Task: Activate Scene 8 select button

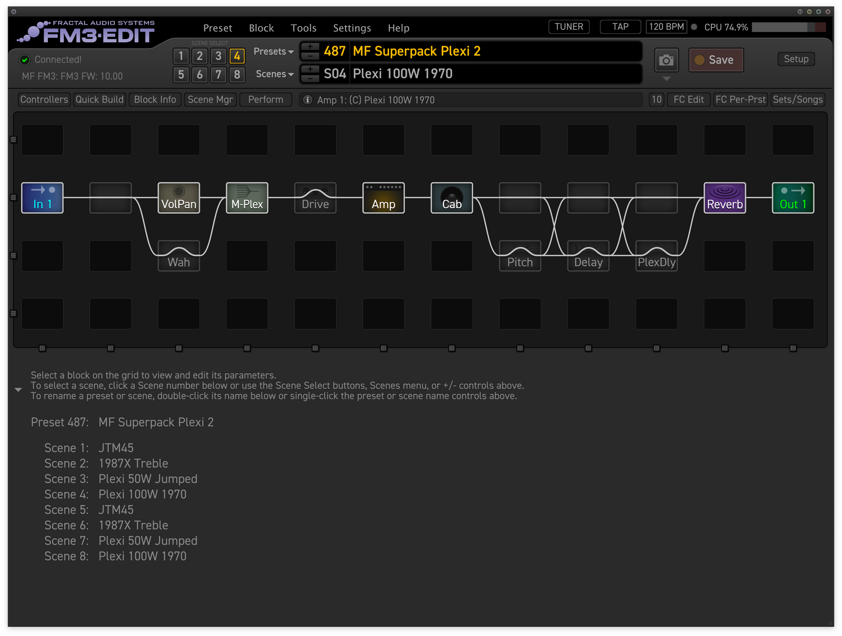Action: (237, 75)
